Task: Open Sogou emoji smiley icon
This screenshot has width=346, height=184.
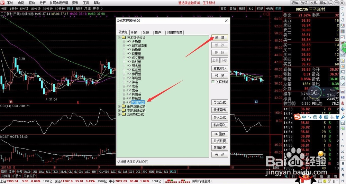Action: [315, 117]
